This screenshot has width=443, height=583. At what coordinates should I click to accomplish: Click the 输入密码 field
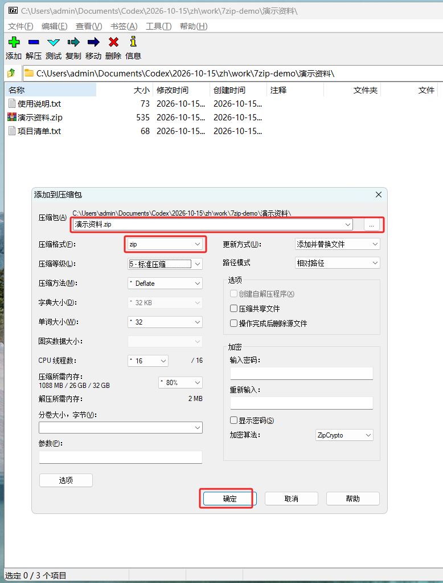coord(301,373)
